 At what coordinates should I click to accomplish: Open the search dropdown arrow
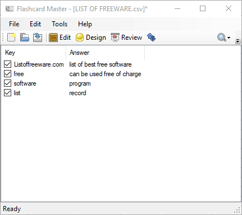click(x=229, y=38)
